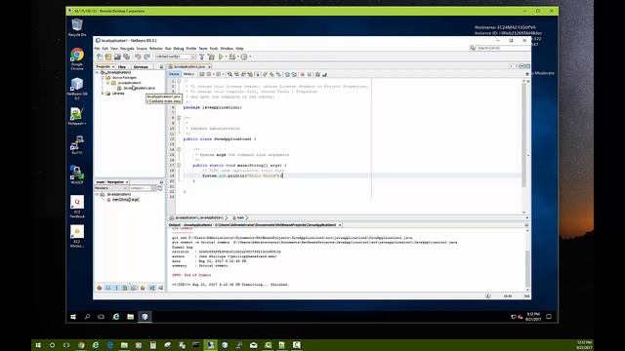This screenshot has height=351, width=625.
Task: Switch to the Services tab
Action: coord(141,67)
